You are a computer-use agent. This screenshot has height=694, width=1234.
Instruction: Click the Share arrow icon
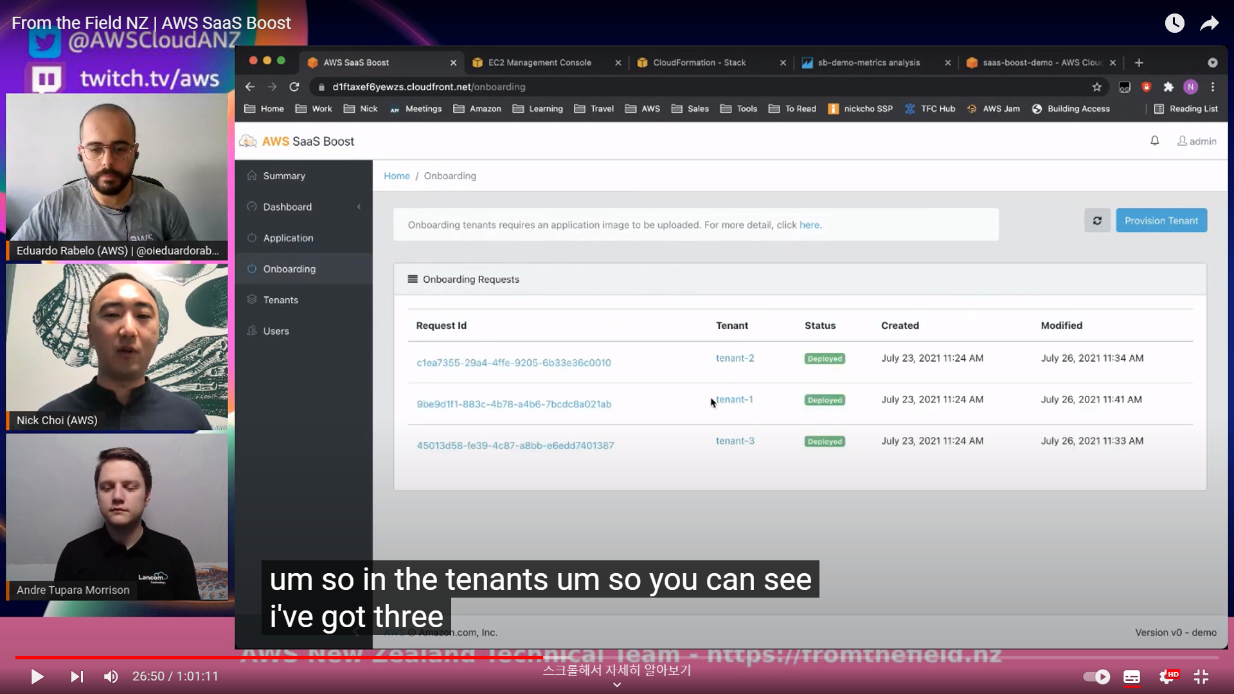(x=1209, y=23)
